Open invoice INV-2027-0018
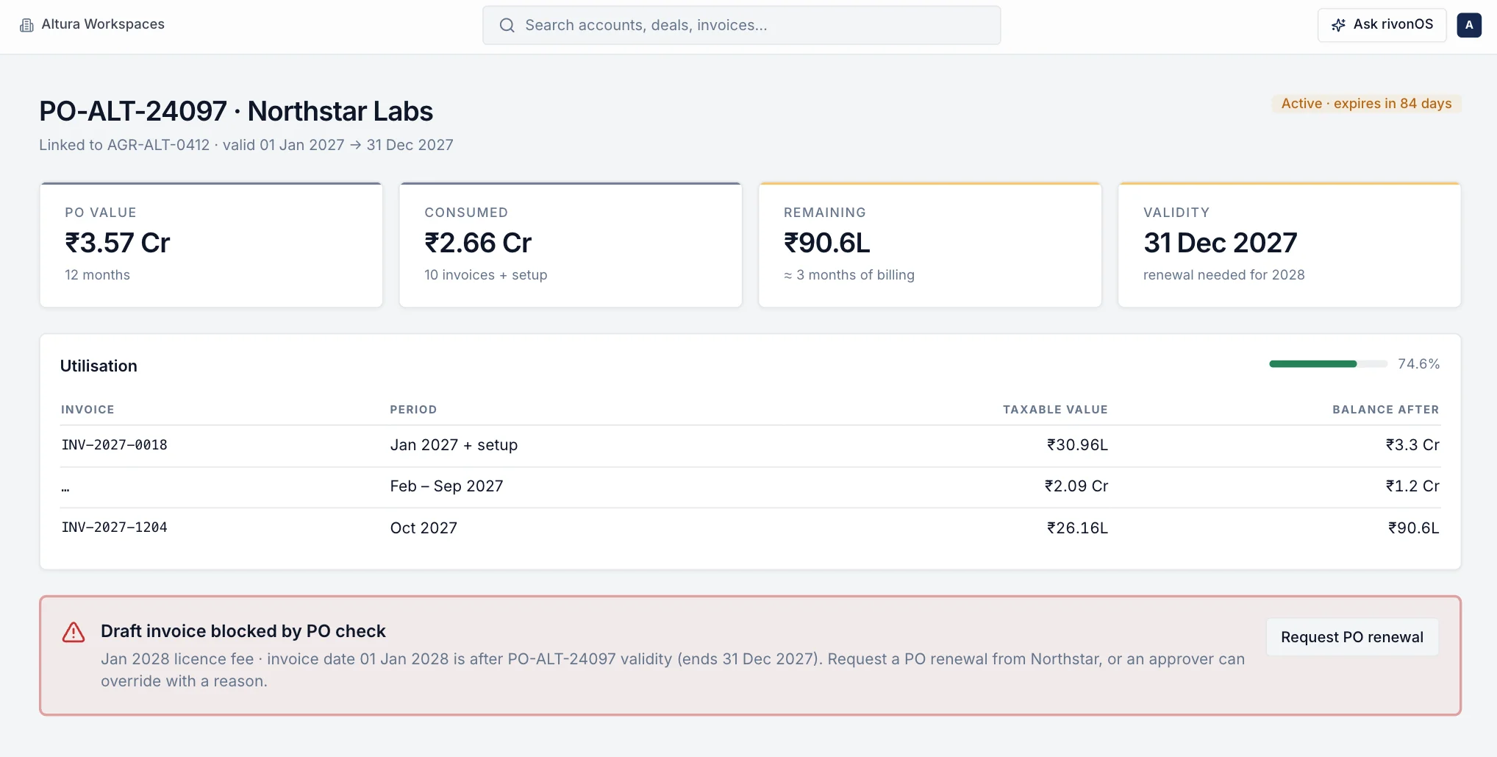1497x757 pixels. click(114, 445)
